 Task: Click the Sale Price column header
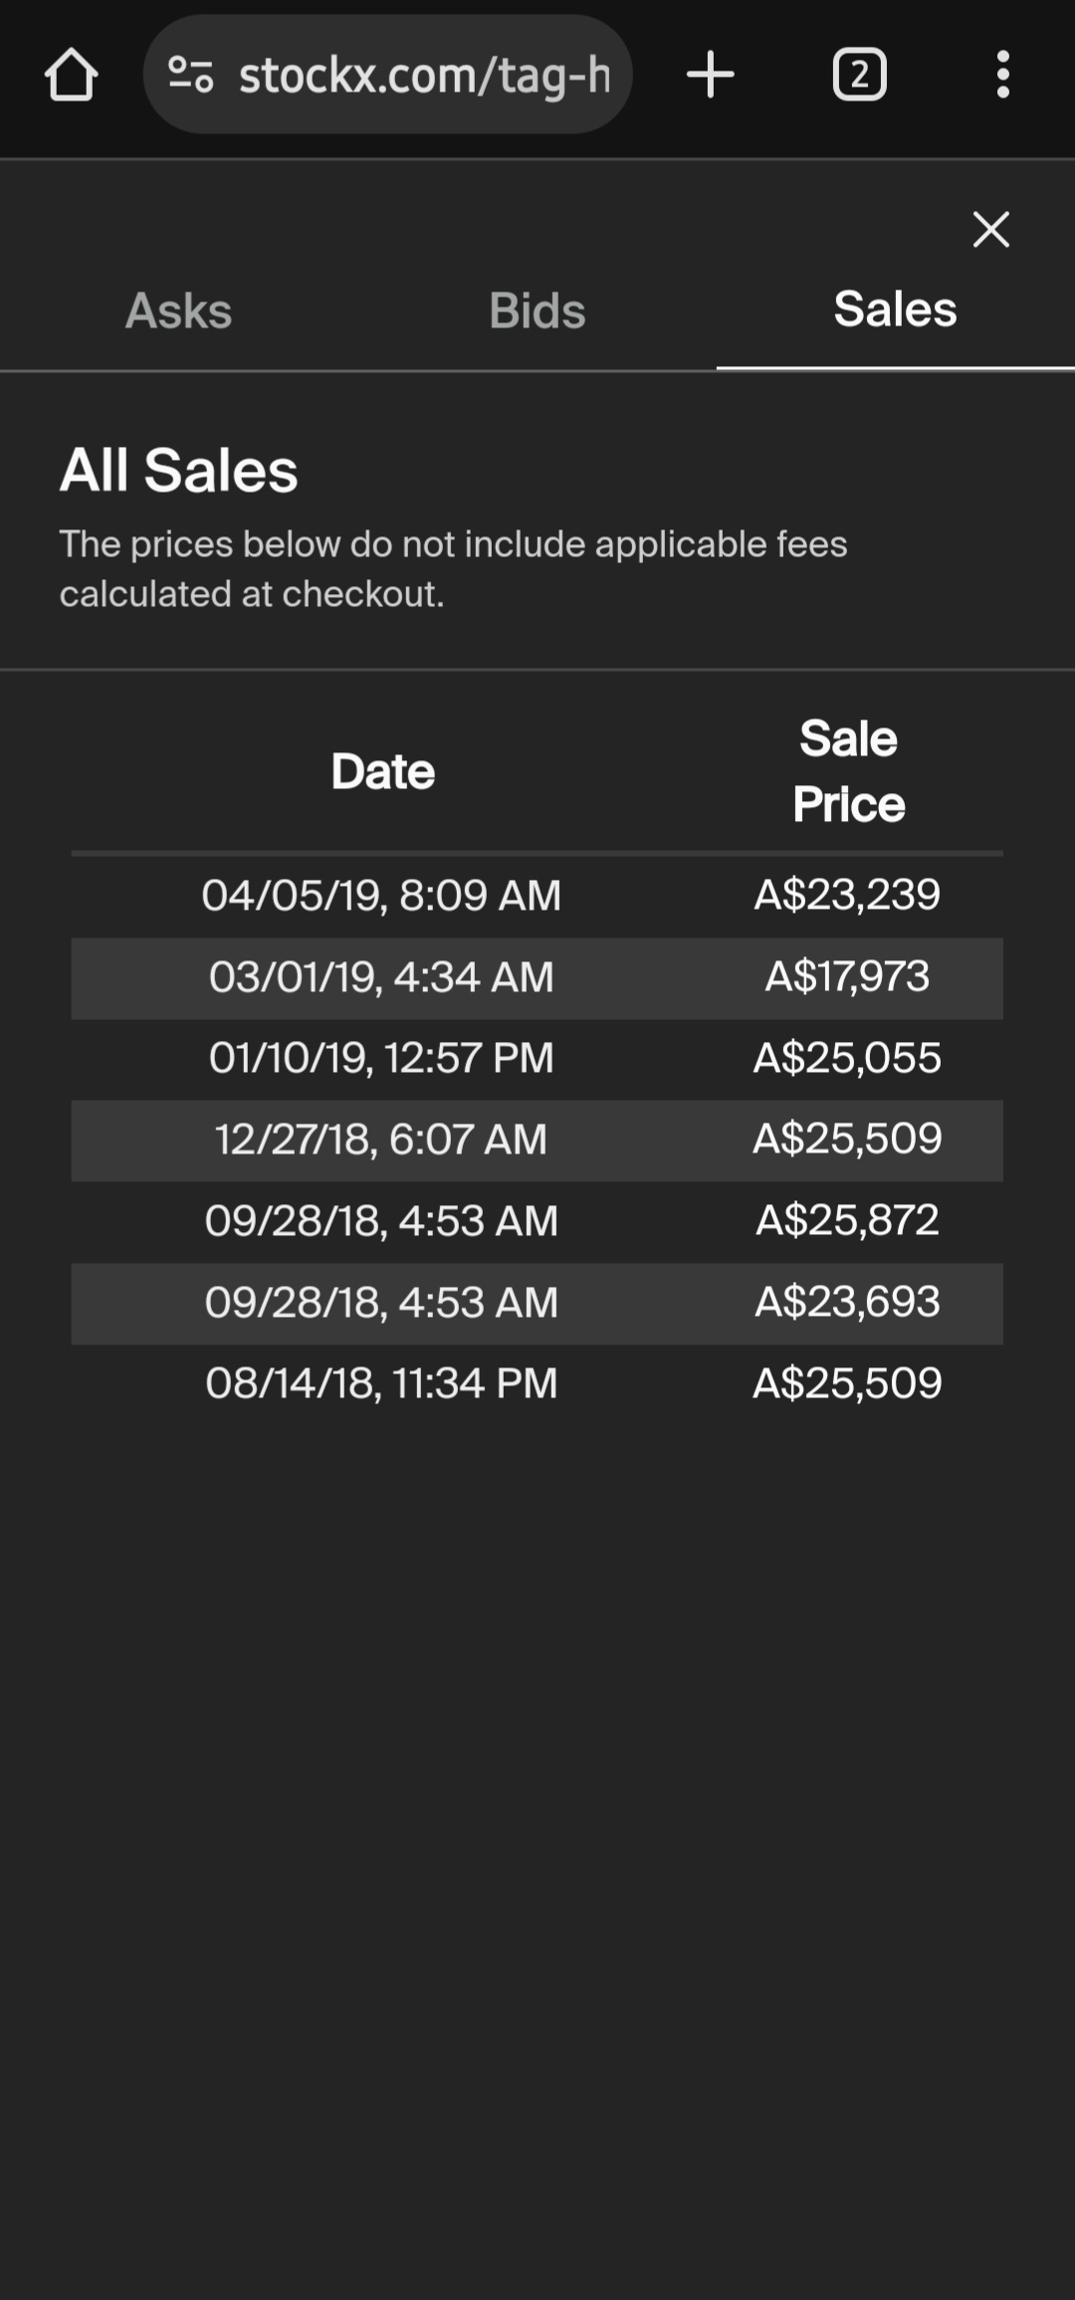(x=848, y=771)
